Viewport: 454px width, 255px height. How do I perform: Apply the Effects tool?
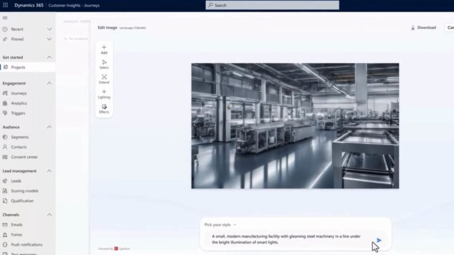pyautogui.click(x=104, y=108)
